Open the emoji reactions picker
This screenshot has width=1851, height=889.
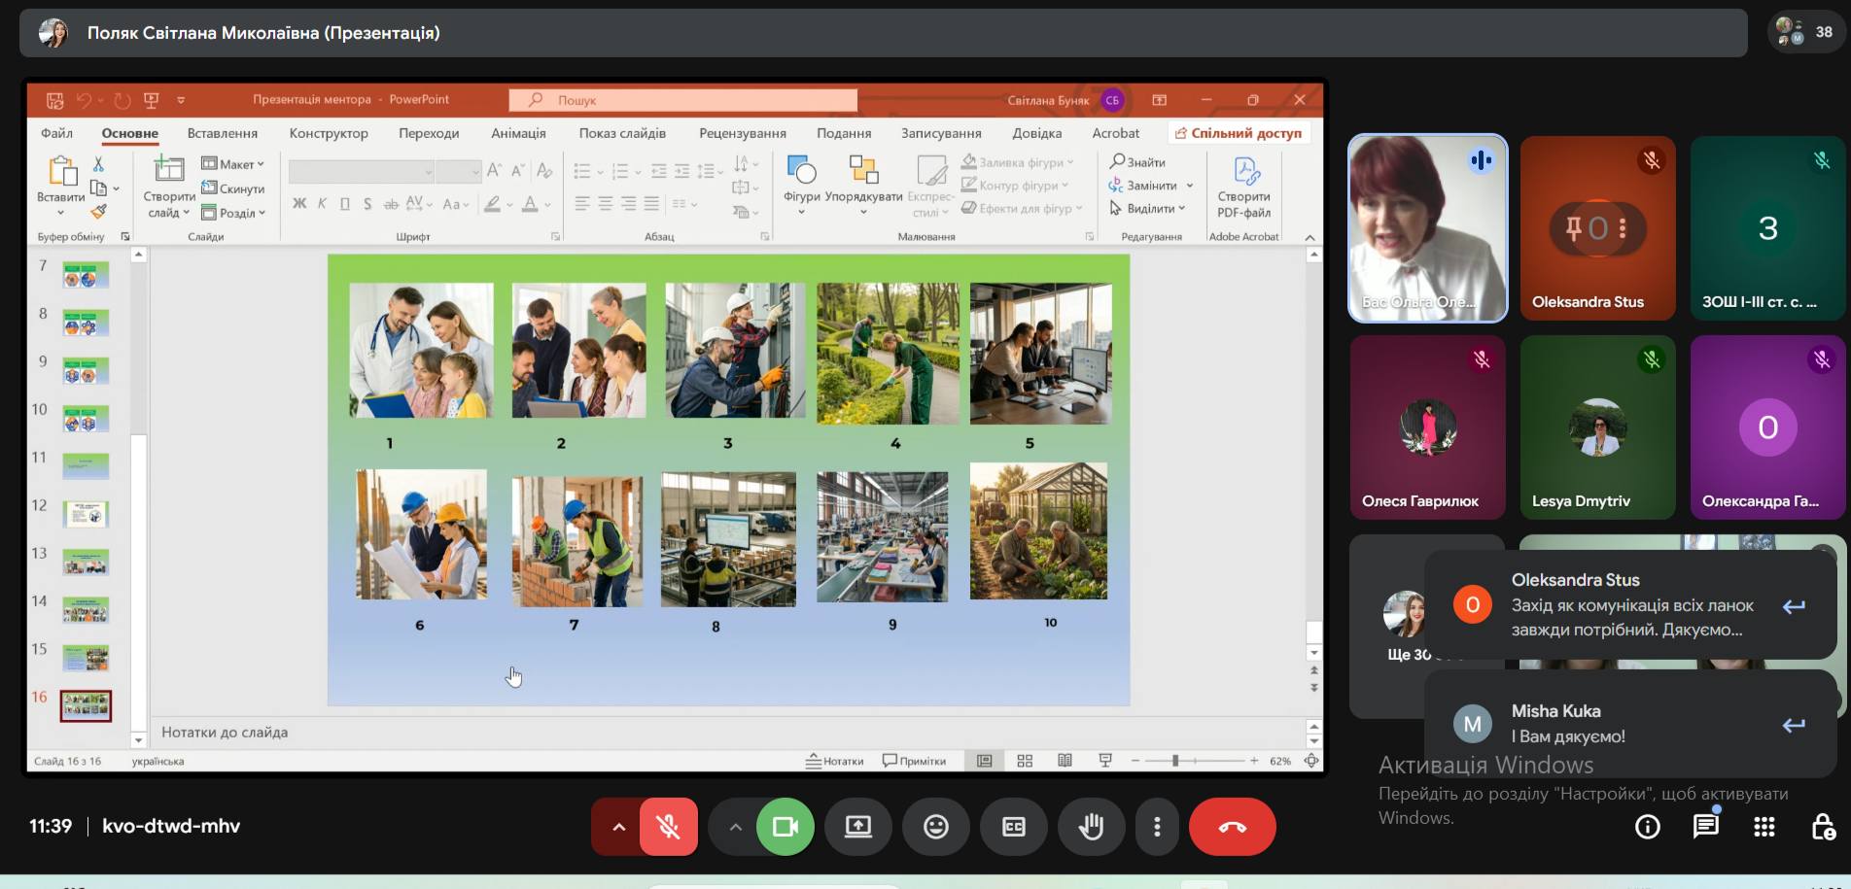(935, 827)
